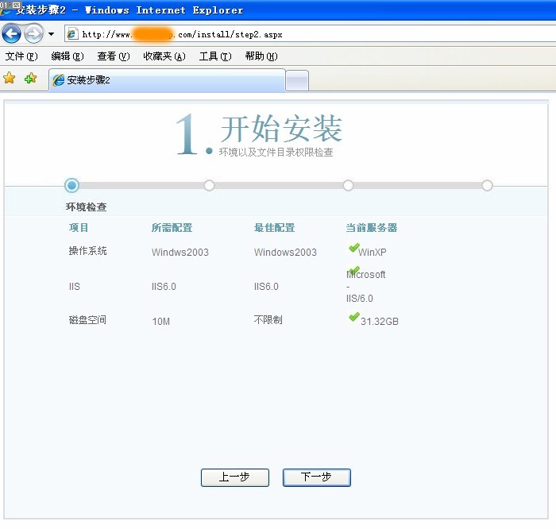
Task: Click the 最佳配置 column header
Action: [x=275, y=227]
